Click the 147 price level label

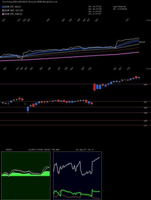click(x=146, y=102)
